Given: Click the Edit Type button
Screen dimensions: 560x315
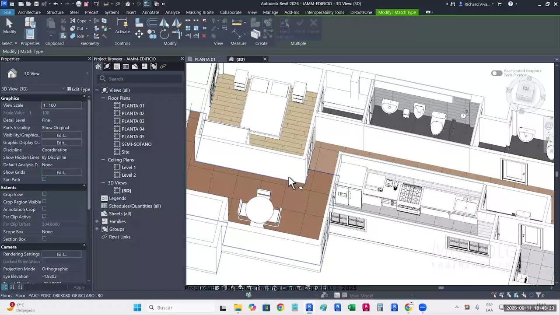Looking at the screenshot, I should tap(79, 89).
